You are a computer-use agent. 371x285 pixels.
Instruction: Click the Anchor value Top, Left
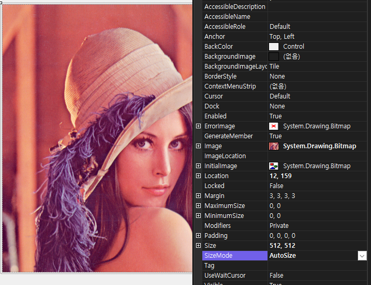[282, 37]
